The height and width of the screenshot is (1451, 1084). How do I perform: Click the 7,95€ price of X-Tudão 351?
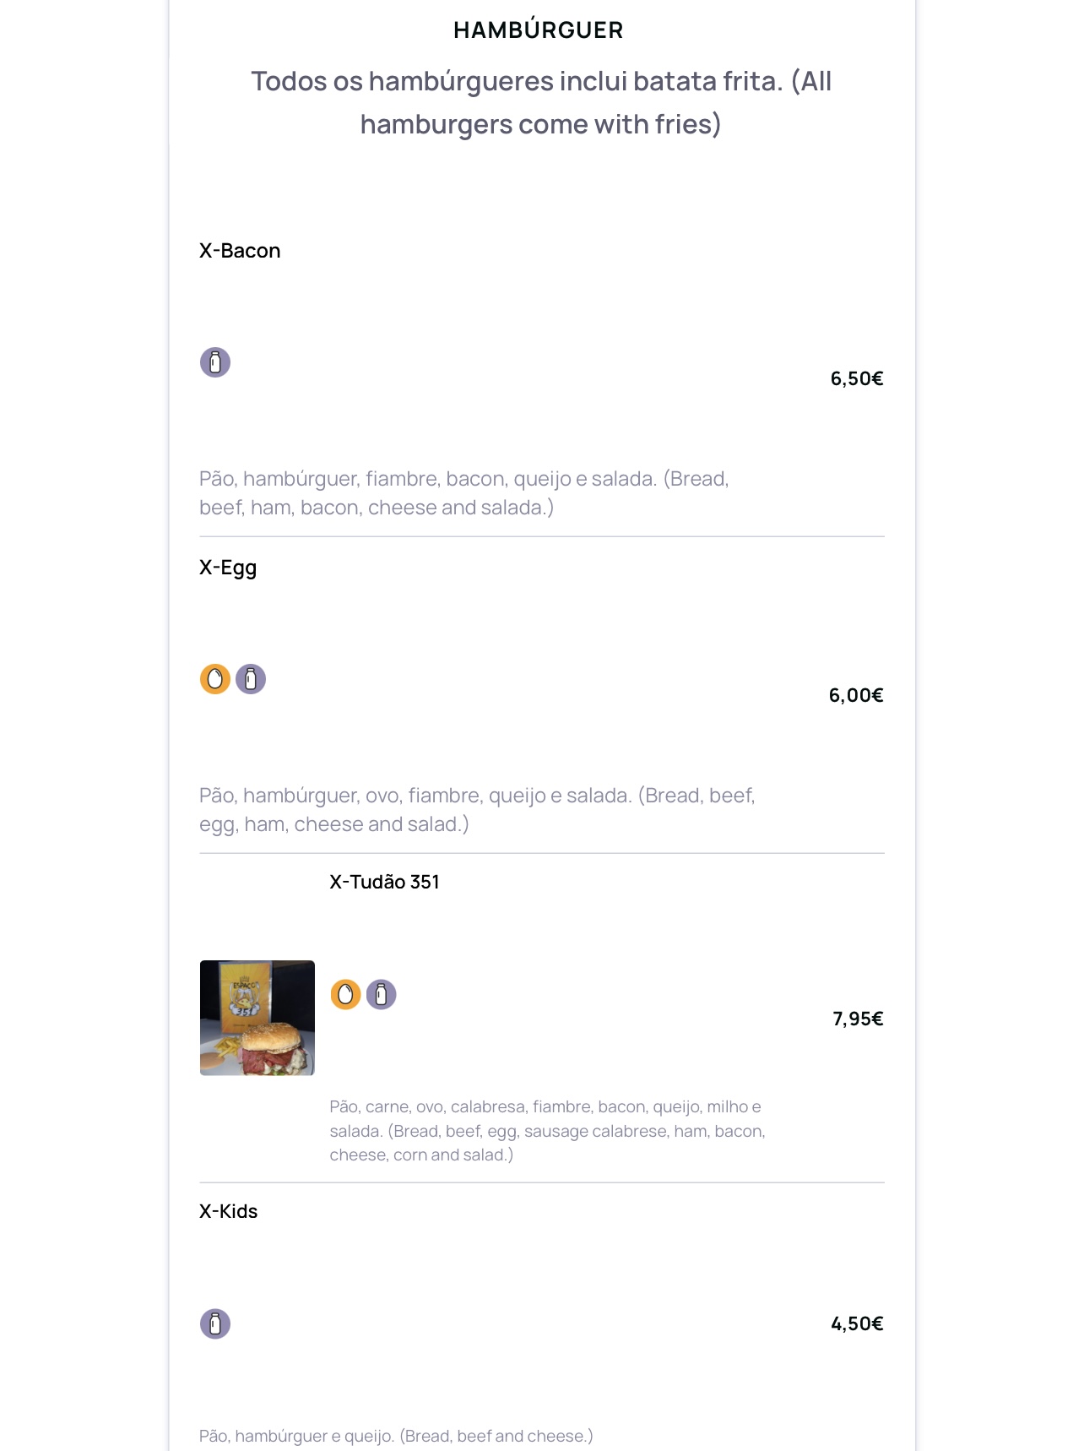(858, 1019)
